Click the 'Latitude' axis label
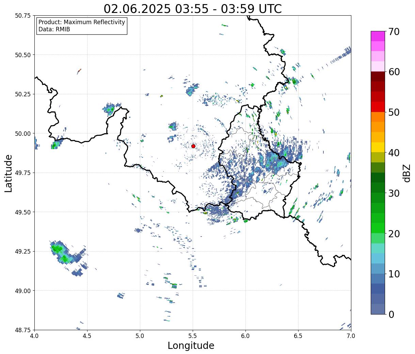Screen dimensions: 415x354 click(x=9, y=173)
